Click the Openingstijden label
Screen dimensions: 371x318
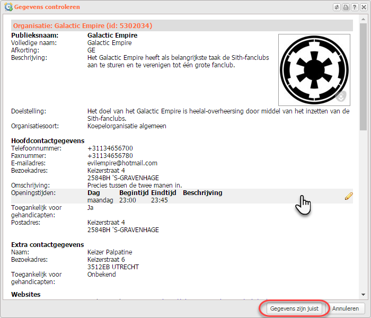click(x=33, y=193)
